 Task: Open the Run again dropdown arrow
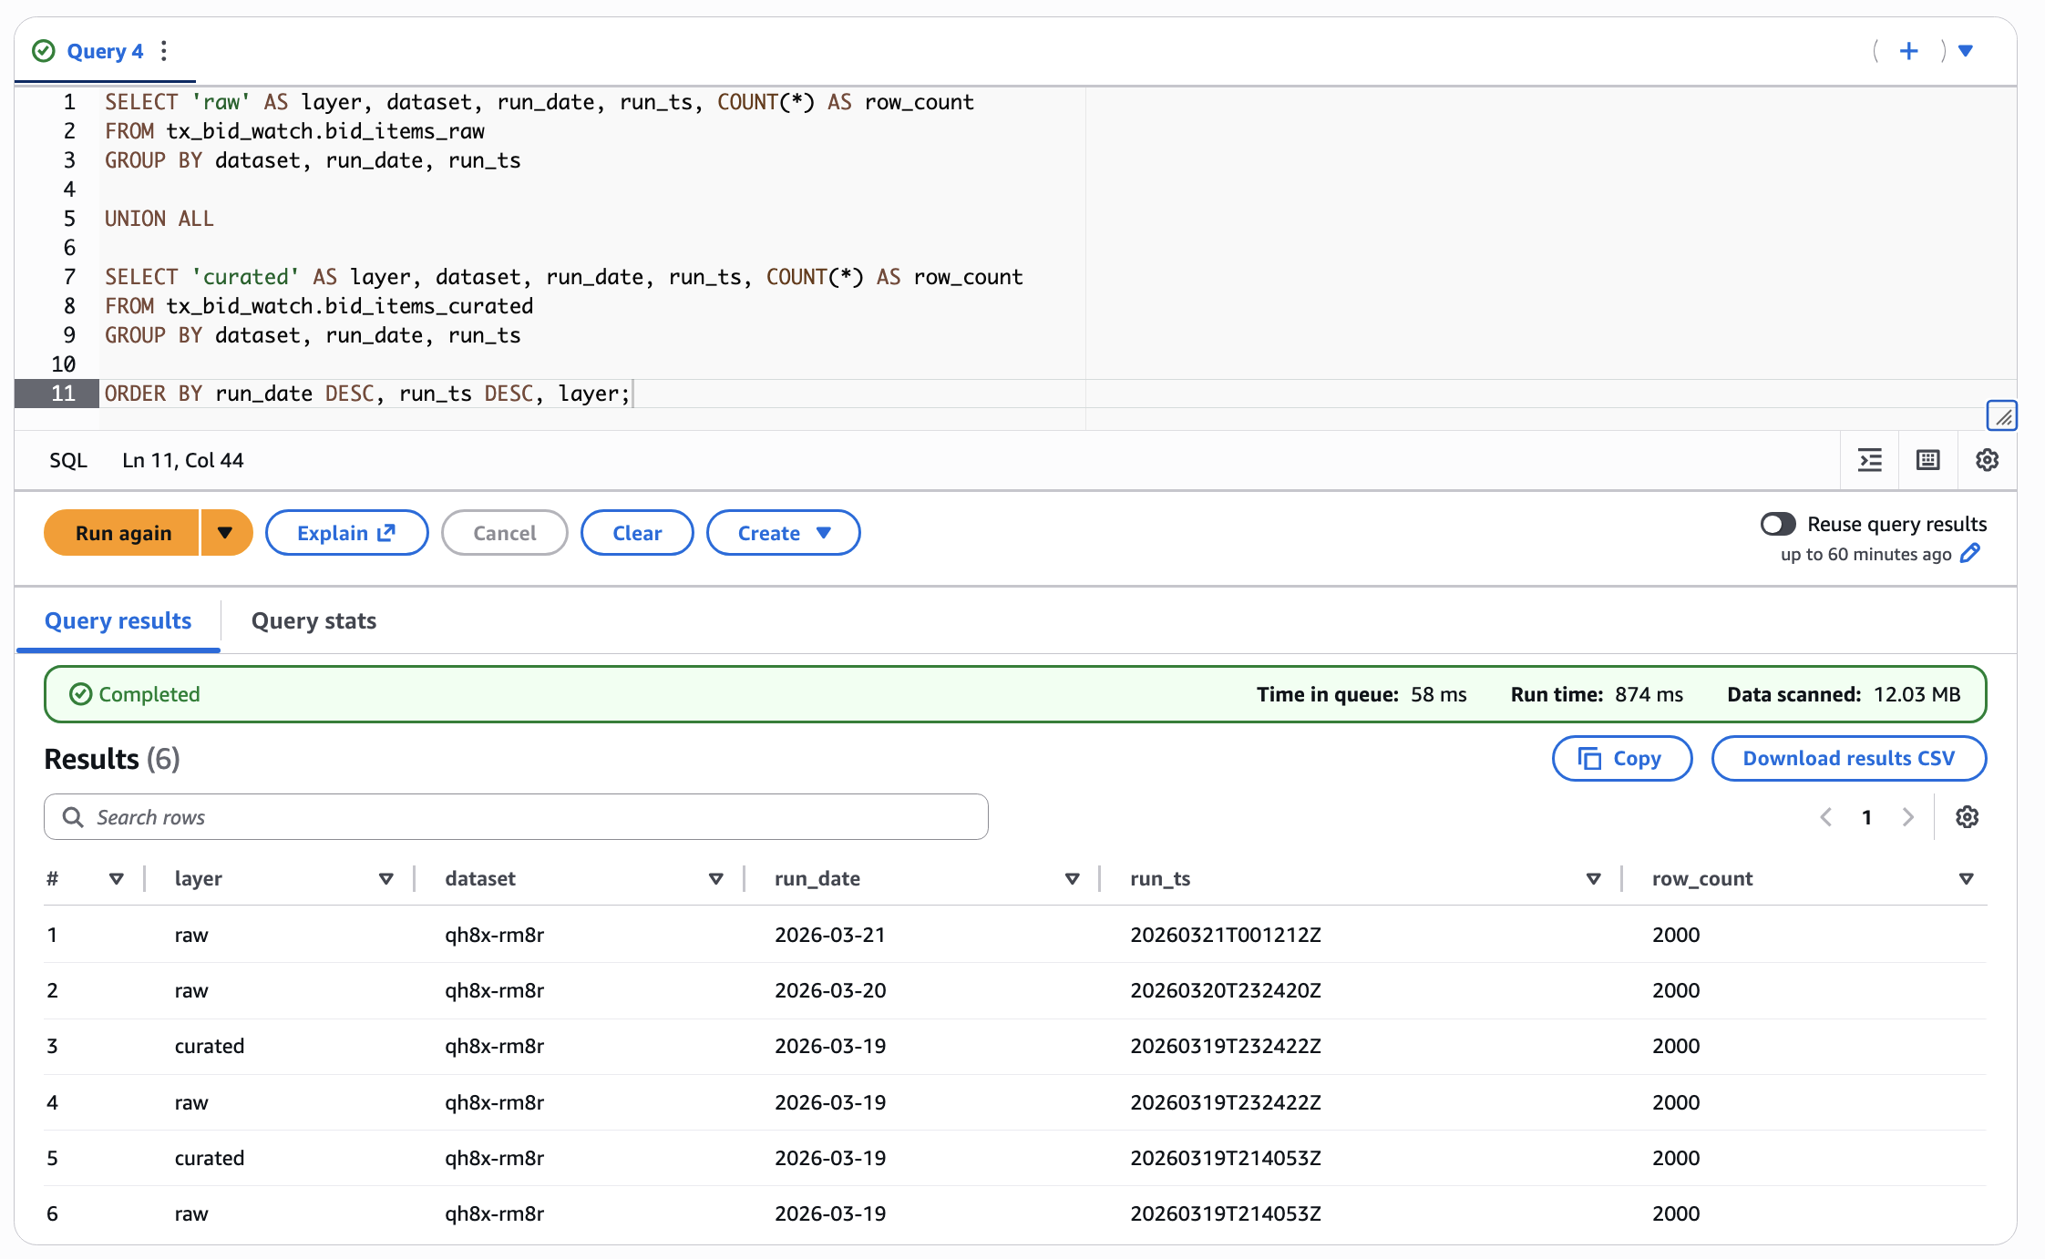225,533
